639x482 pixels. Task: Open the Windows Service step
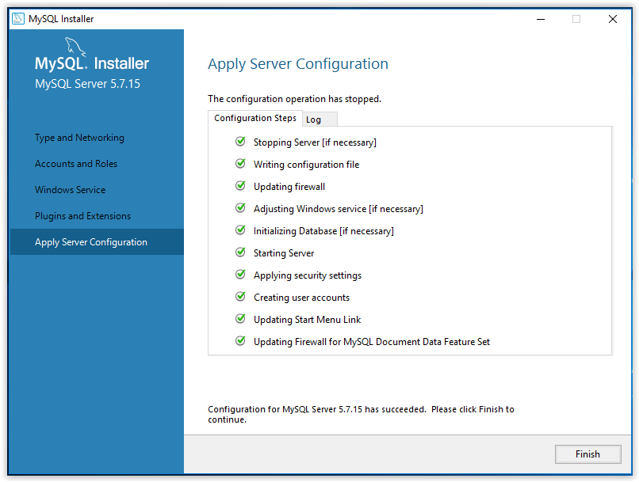tap(70, 190)
